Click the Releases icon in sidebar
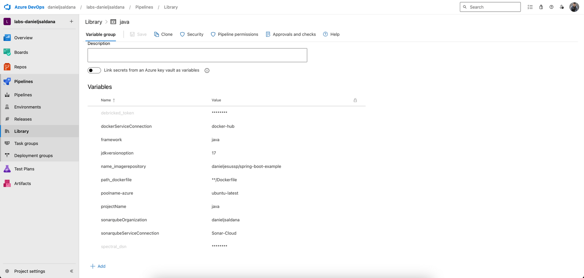The image size is (584, 278). point(7,119)
